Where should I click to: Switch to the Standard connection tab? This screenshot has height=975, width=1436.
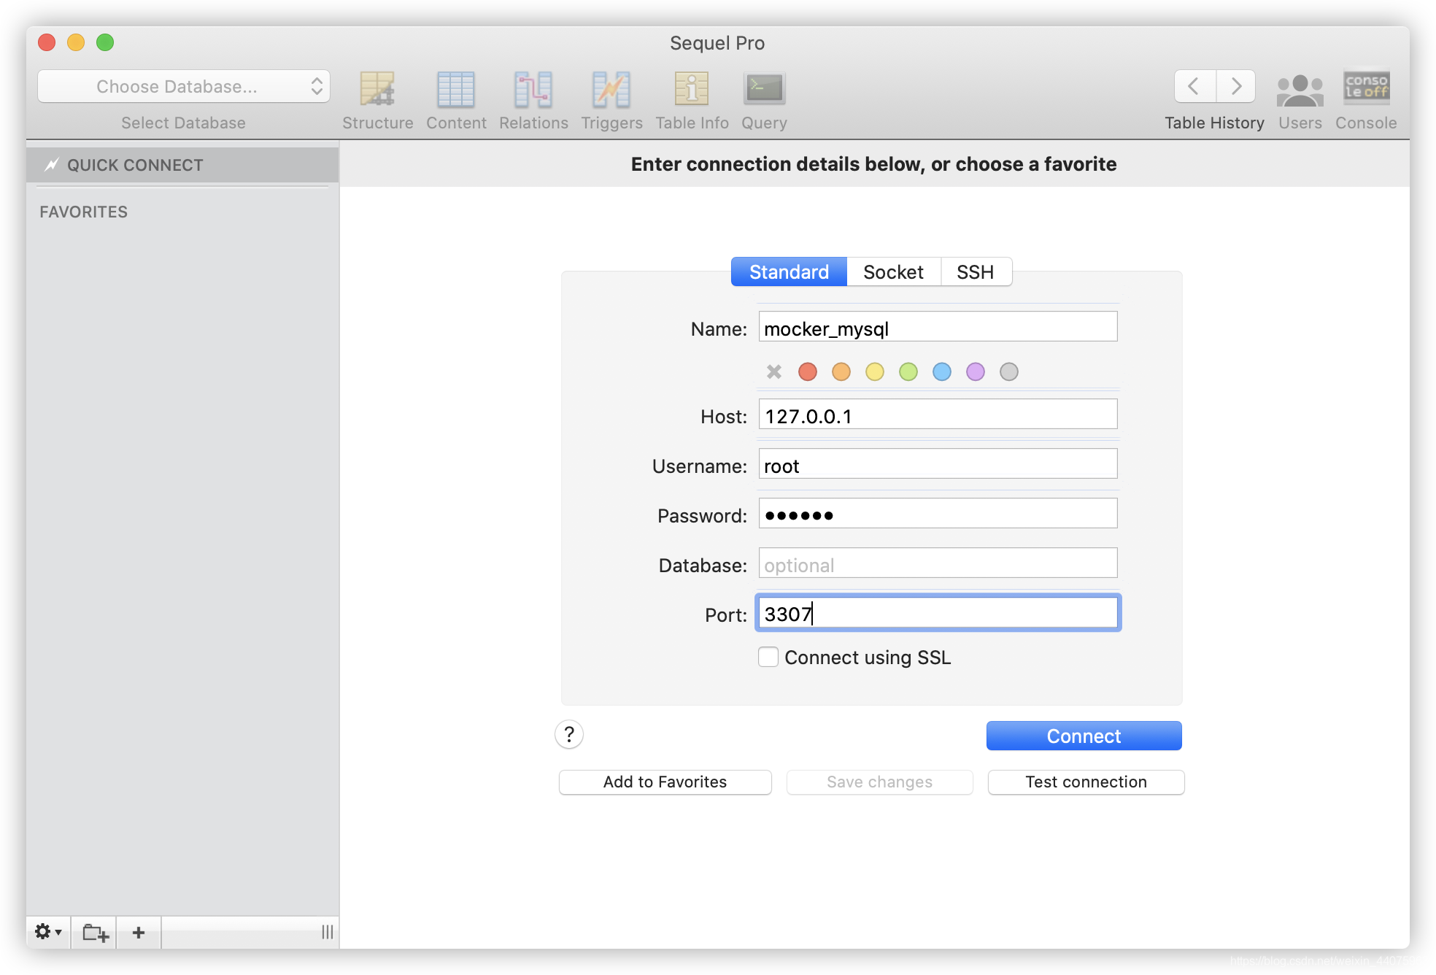(789, 272)
